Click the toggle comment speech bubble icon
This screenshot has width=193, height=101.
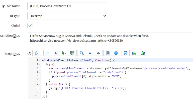pos(47,53)
